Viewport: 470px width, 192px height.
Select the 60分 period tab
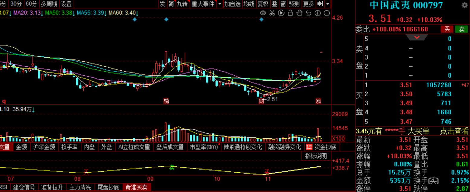pyautogui.click(x=31, y=4)
